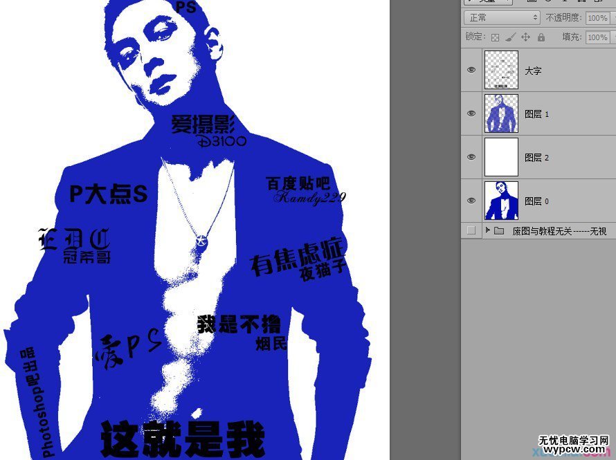Viewport: 616px width, 460px height.
Task: Click the 不透明度 label
Action: 563,18
